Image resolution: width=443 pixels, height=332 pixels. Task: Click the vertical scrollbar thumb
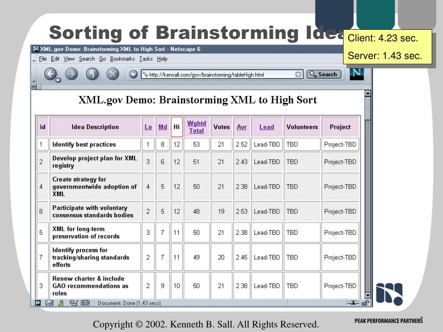pos(368,109)
